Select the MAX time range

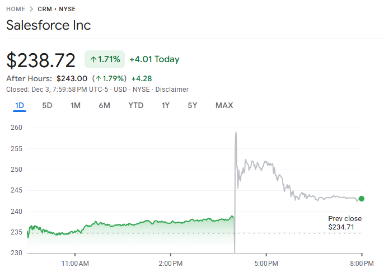[x=224, y=105]
